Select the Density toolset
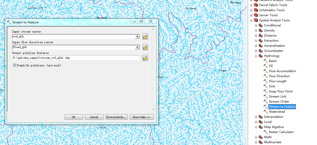Viewport: 317px width, 145px height. coord(269,30)
